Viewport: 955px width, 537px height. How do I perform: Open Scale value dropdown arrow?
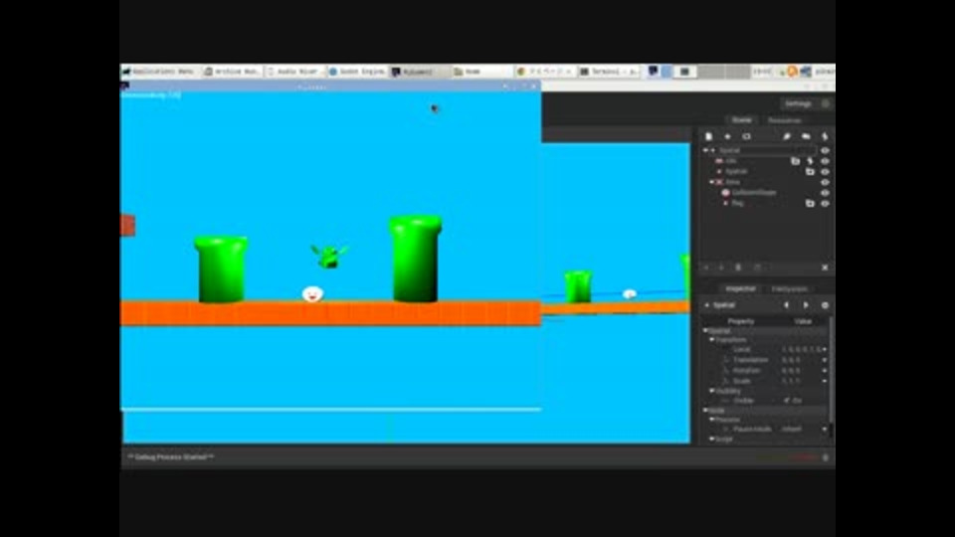click(x=825, y=381)
